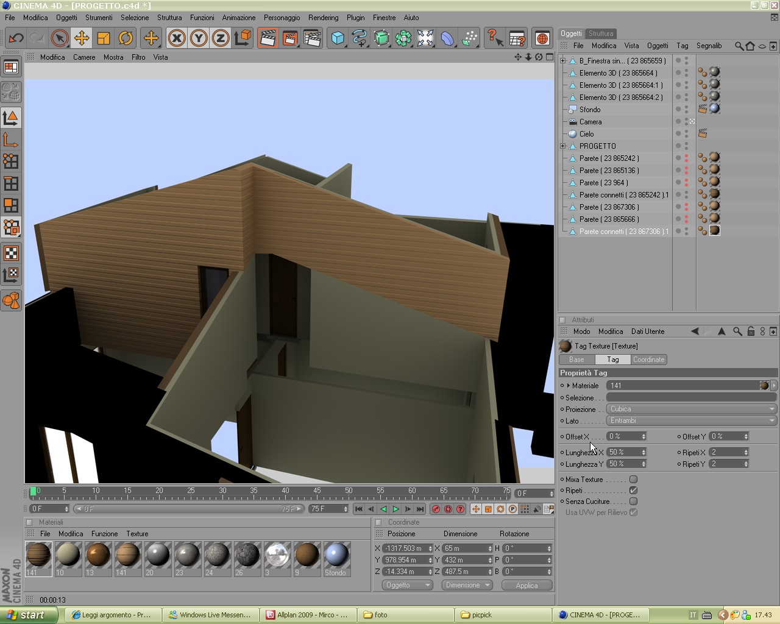This screenshot has height=624, width=780.
Task: Click the Z axis lock icon
Action: coord(221,38)
